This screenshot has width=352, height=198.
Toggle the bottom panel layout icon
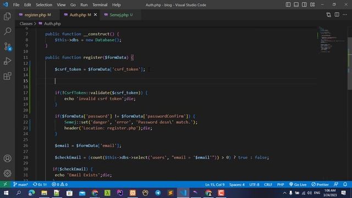[296, 5]
